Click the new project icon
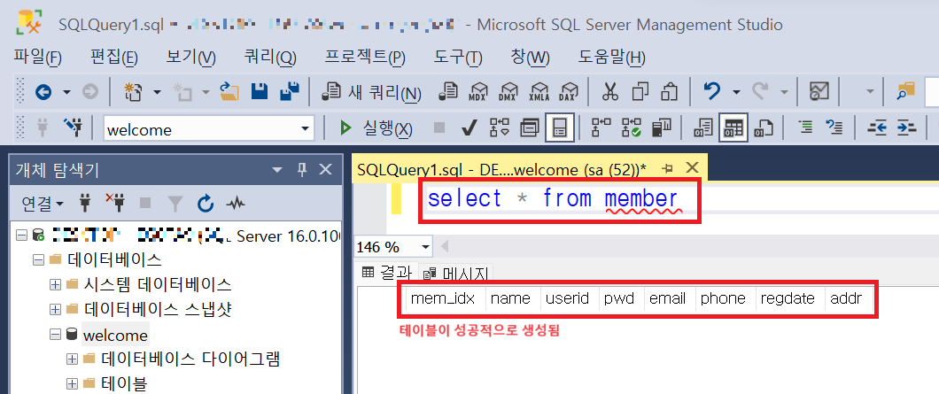Screen dimensions: 939x394 click(132, 91)
